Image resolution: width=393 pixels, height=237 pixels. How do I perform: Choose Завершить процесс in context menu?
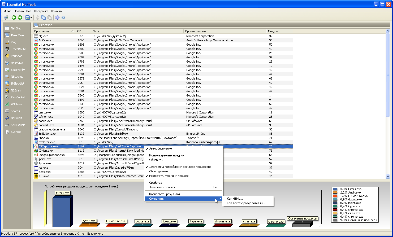184,187
